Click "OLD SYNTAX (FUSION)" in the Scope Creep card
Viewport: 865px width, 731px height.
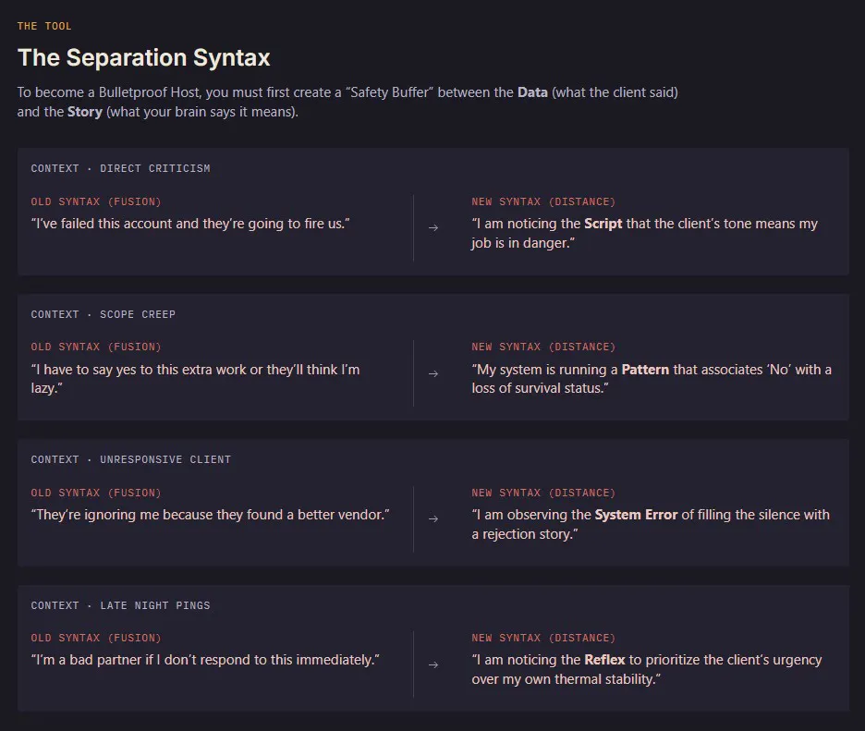(x=96, y=347)
